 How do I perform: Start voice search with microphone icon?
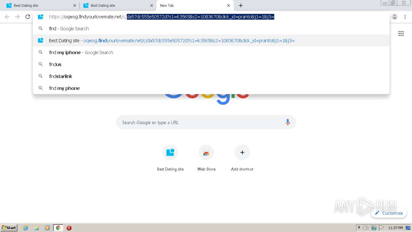[x=288, y=122]
